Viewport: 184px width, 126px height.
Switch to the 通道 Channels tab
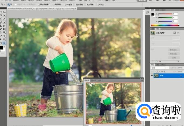coord(158,65)
